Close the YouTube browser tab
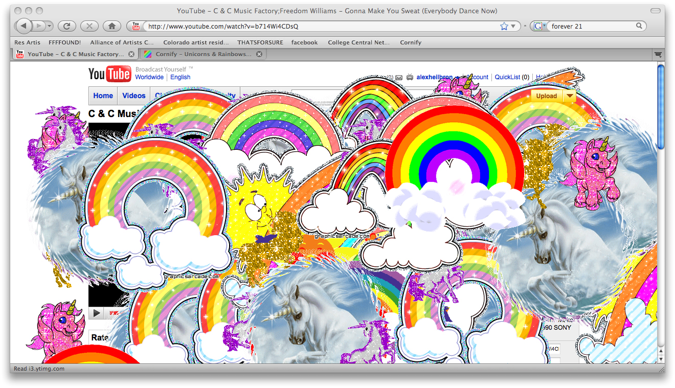This screenshot has height=388, width=675. point(131,54)
